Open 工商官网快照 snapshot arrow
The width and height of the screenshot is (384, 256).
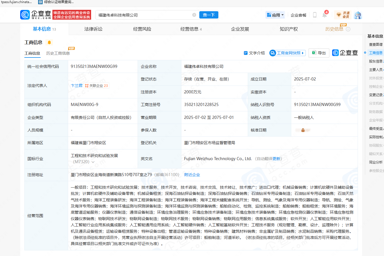[x=303, y=53]
